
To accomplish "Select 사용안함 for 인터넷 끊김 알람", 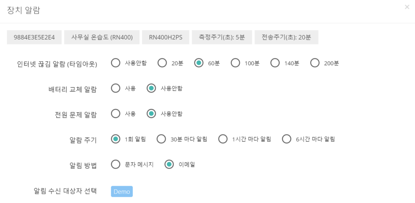I will point(116,63).
